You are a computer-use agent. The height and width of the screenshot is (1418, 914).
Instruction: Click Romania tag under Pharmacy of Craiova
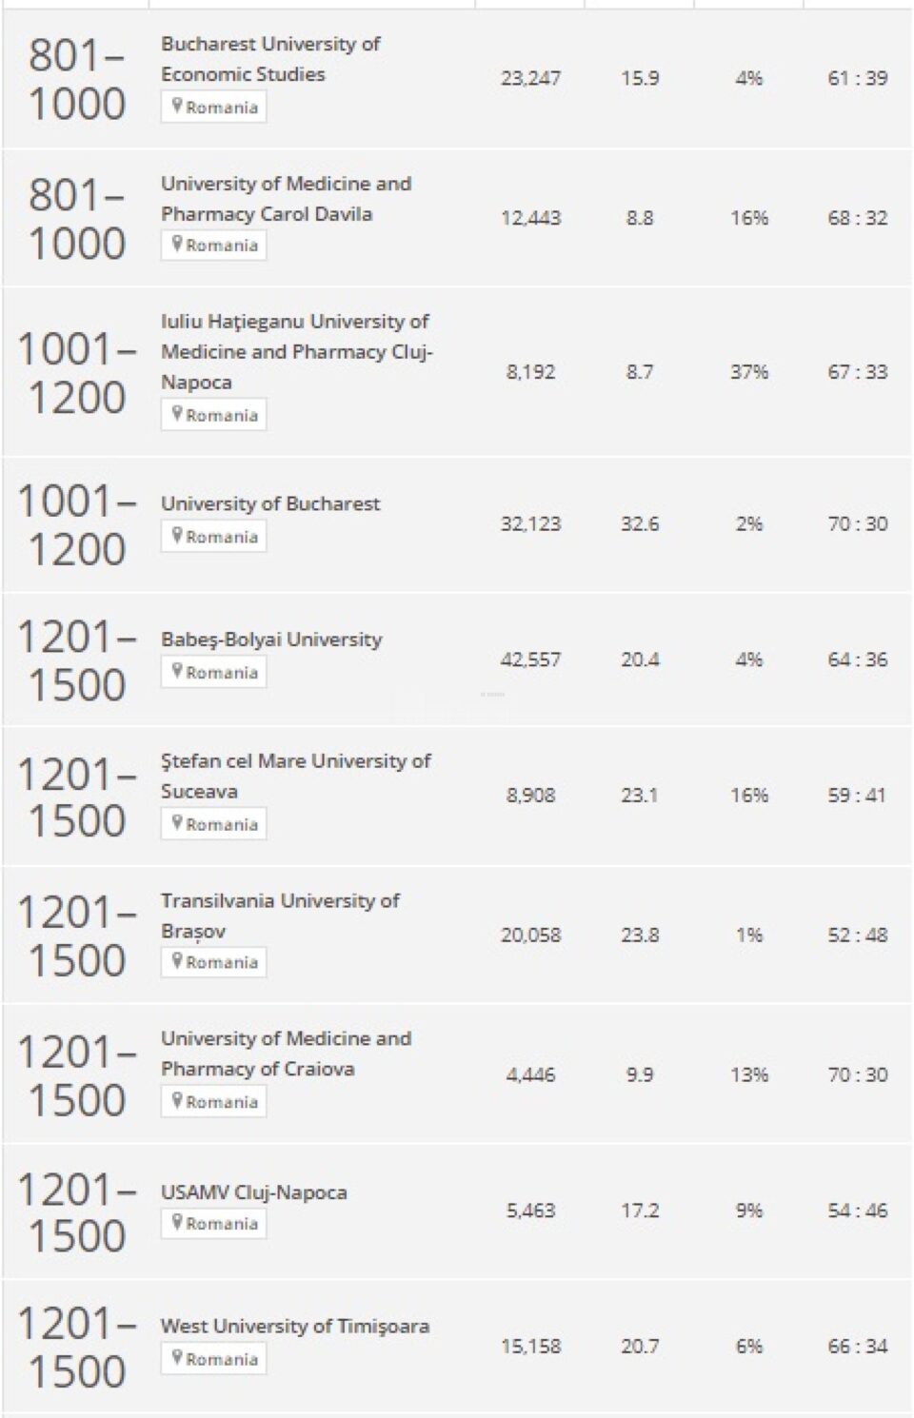tap(214, 1101)
